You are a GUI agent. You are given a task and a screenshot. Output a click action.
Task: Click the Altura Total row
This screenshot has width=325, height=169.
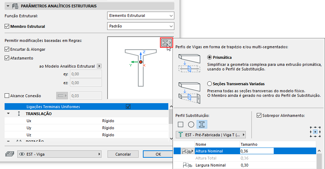pyautogui.click(x=245, y=158)
